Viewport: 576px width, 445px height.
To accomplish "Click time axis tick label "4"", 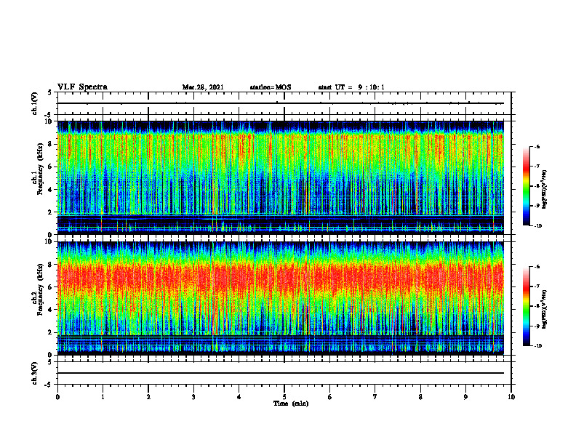I will tap(239, 397).
